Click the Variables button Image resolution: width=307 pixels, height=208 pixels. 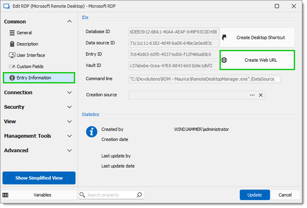click(39, 195)
